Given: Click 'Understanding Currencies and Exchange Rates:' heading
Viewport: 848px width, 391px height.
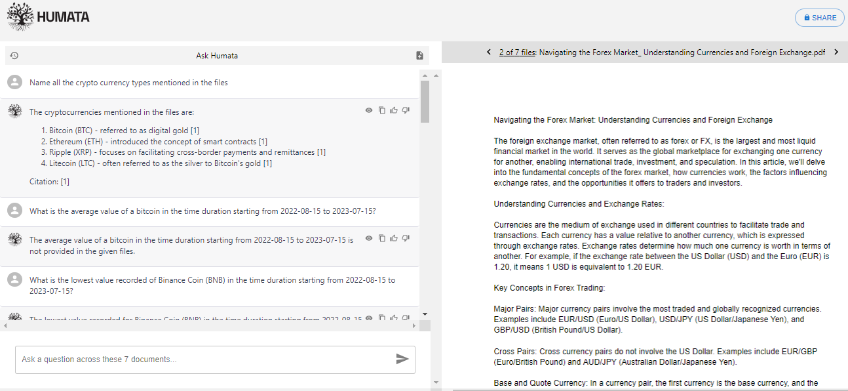Looking at the screenshot, I should click(579, 204).
